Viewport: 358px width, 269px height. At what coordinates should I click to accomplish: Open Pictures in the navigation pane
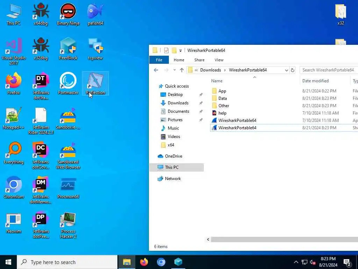point(175,120)
